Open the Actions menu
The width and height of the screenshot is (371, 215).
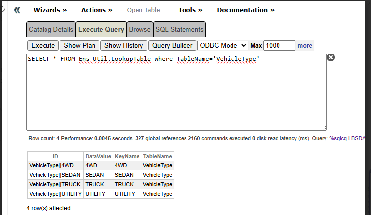(x=96, y=10)
